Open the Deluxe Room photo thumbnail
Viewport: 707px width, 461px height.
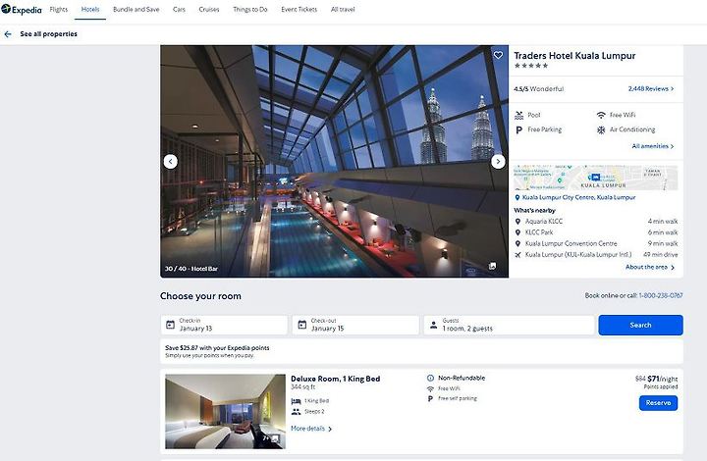coord(225,412)
